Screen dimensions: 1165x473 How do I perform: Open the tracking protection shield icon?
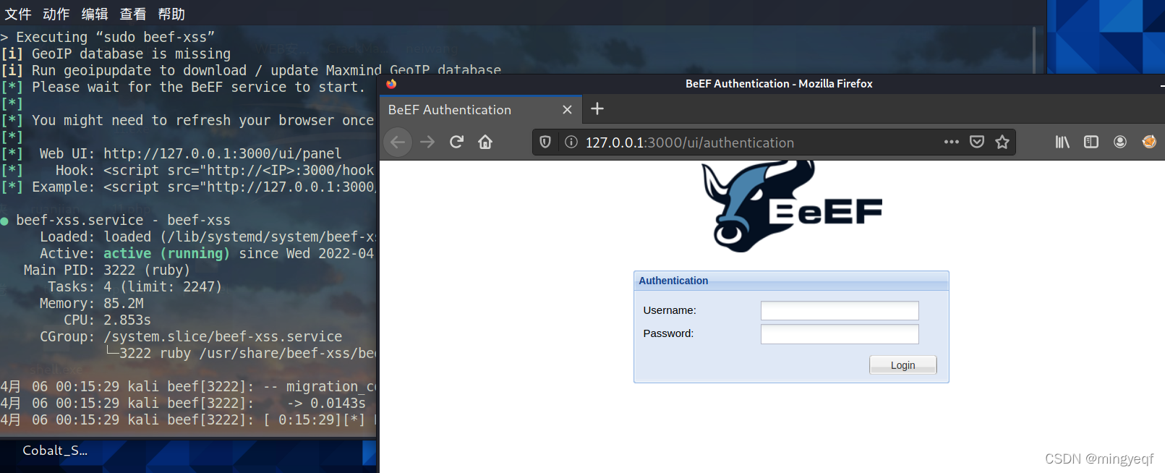[x=545, y=142]
